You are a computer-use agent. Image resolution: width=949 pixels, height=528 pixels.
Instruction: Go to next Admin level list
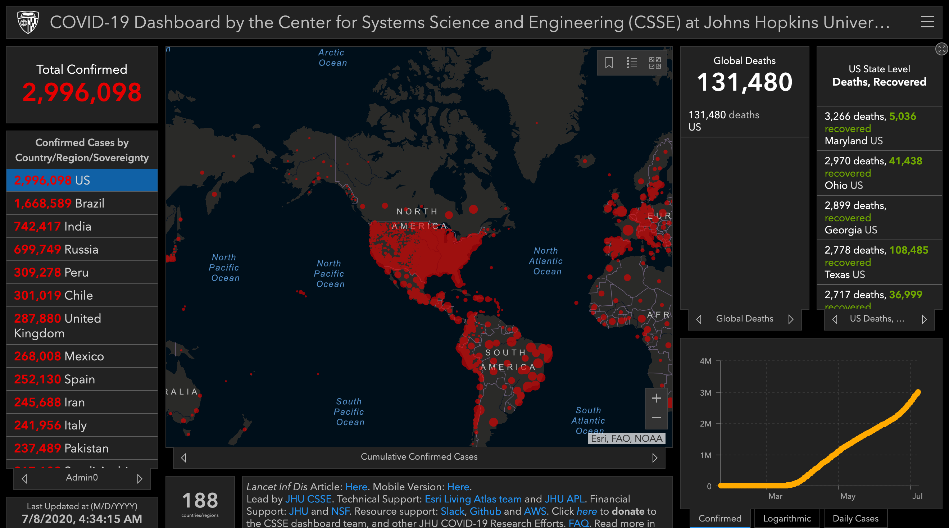(x=139, y=478)
